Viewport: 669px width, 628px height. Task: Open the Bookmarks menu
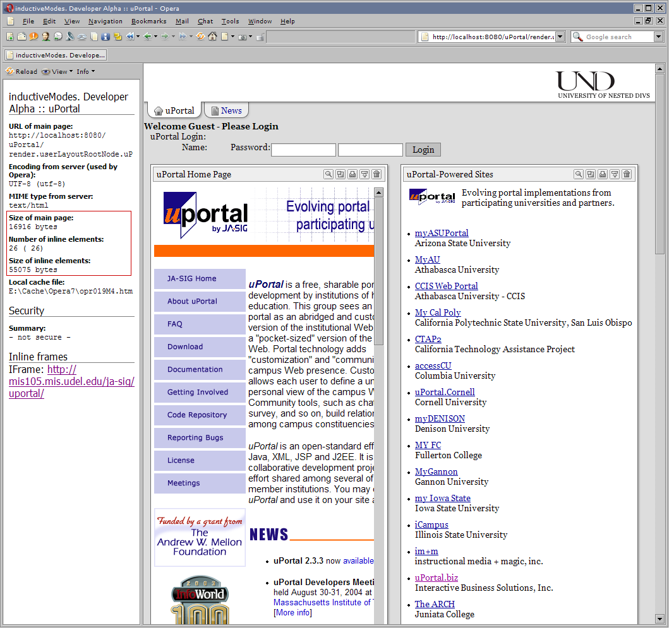pos(149,21)
